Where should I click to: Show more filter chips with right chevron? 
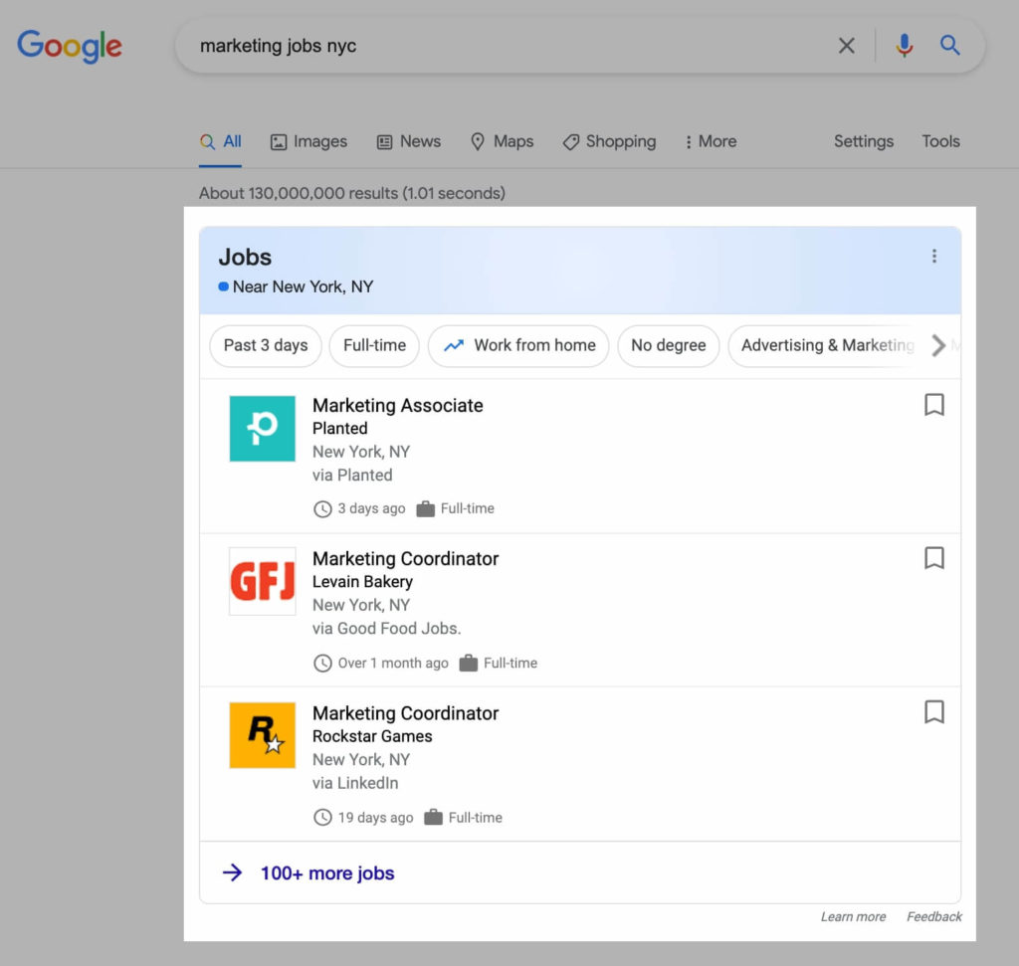tap(937, 345)
